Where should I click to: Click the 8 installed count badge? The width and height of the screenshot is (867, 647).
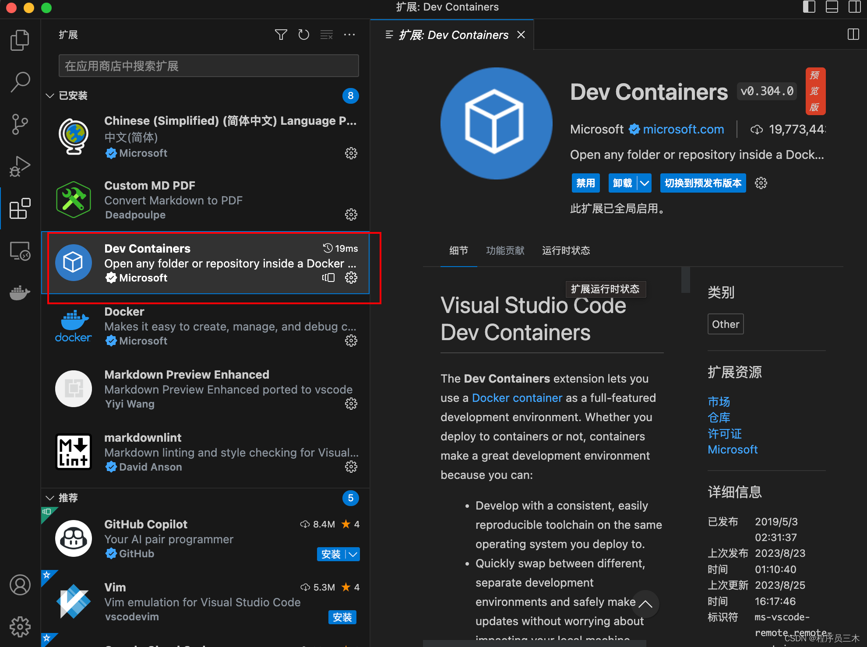pos(350,95)
